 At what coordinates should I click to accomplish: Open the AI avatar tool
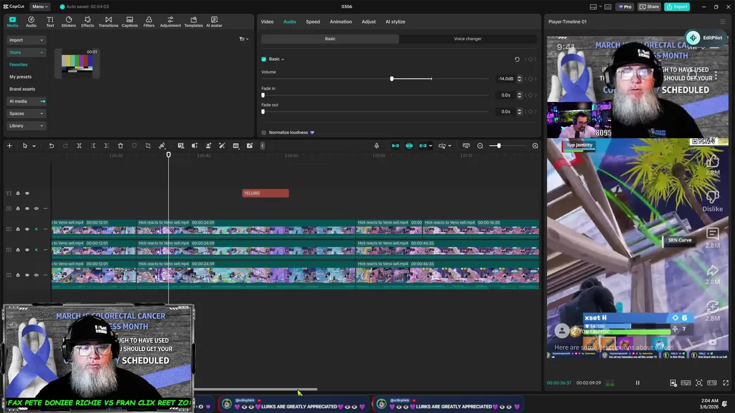(214, 22)
